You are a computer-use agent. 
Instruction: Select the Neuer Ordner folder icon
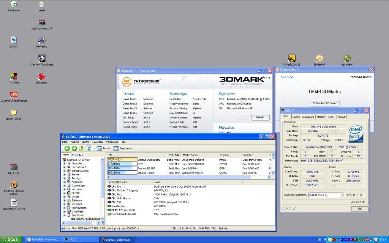click(14, 115)
